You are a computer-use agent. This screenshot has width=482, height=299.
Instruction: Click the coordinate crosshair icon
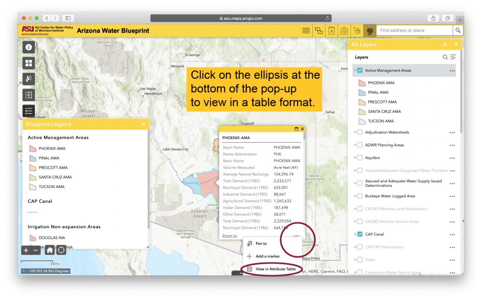(x=23, y=271)
